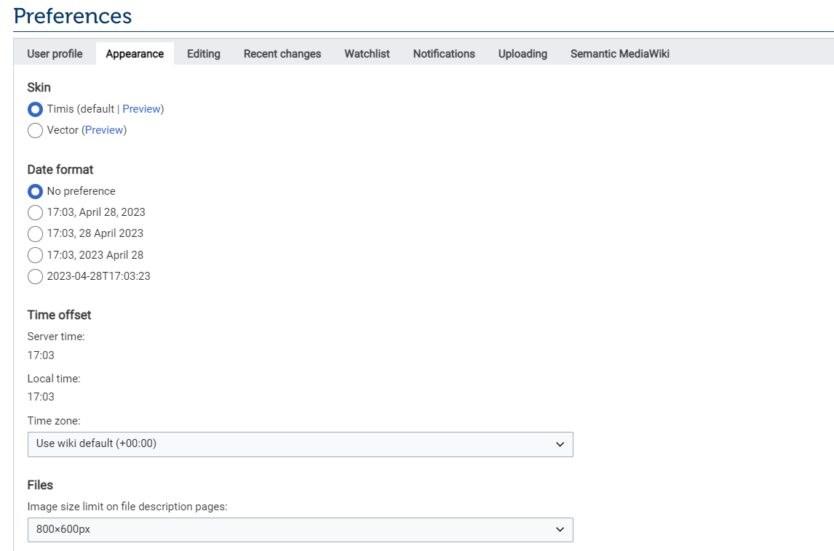Image resolution: width=834 pixels, height=551 pixels.
Task: Select the '17:03, 28 April 2023' date format
Action: click(35, 233)
